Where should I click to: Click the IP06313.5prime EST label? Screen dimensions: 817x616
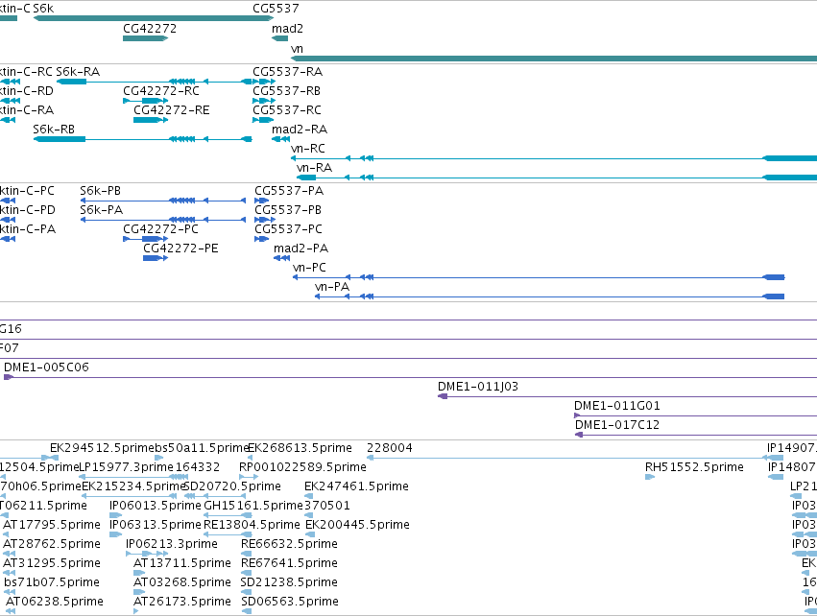click(x=156, y=525)
